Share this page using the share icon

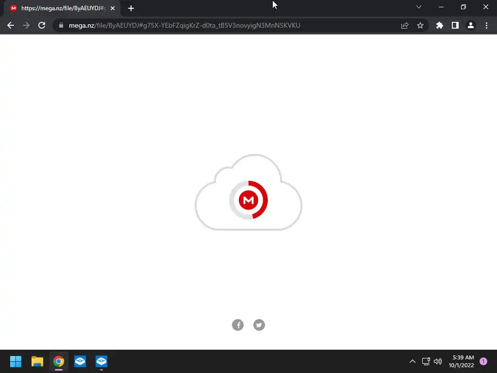405,25
